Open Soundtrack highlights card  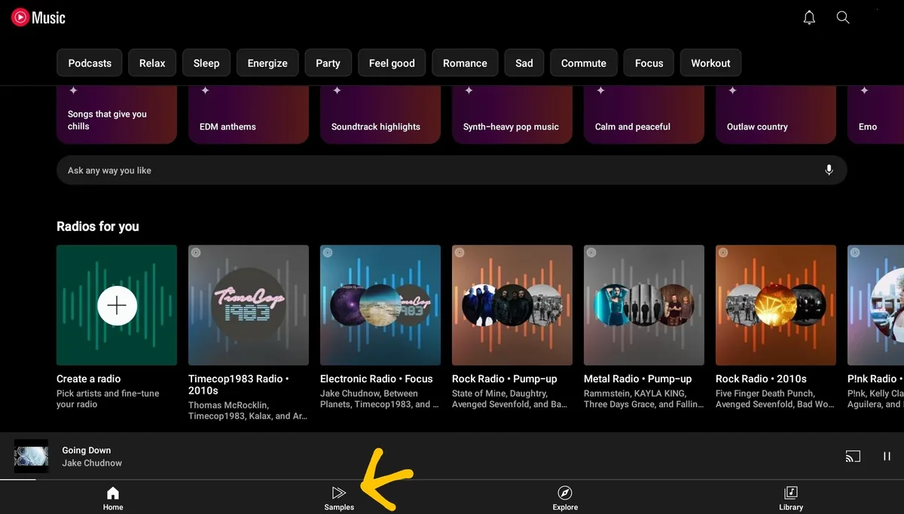pos(380,114)
